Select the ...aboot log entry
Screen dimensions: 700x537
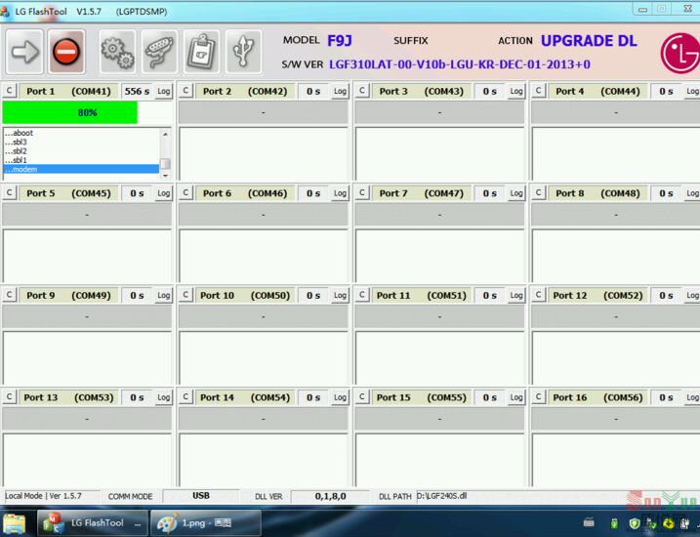(81, 133)
